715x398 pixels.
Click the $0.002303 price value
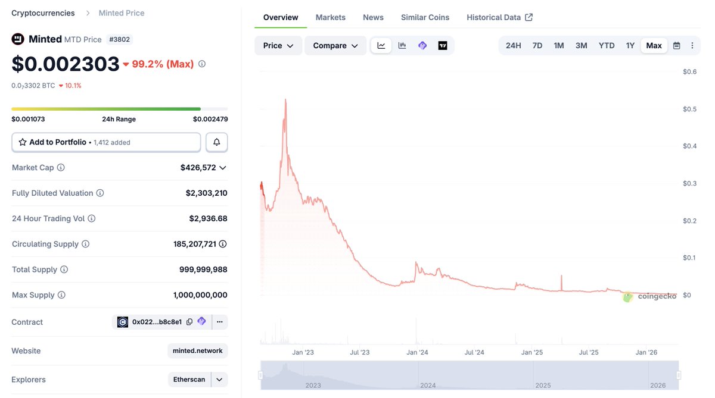tap(66, 64)
